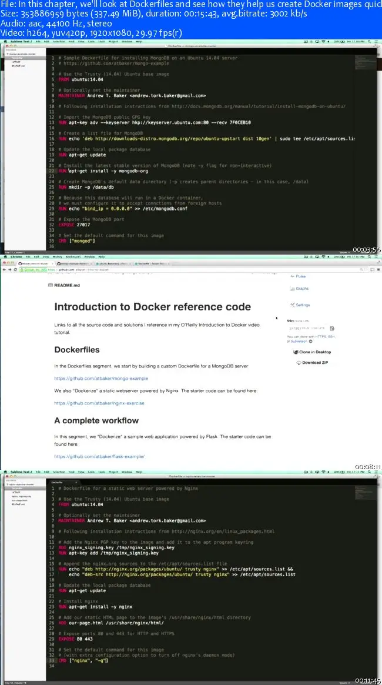Viewport: 382px width, 685px height.
Task: Open "Spaces" indentation selector in the 00:03:56 status bar
Action: pos(345,252)
